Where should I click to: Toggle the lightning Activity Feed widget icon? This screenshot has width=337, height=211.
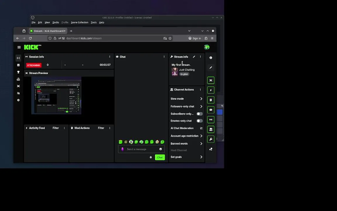(211, 90)
